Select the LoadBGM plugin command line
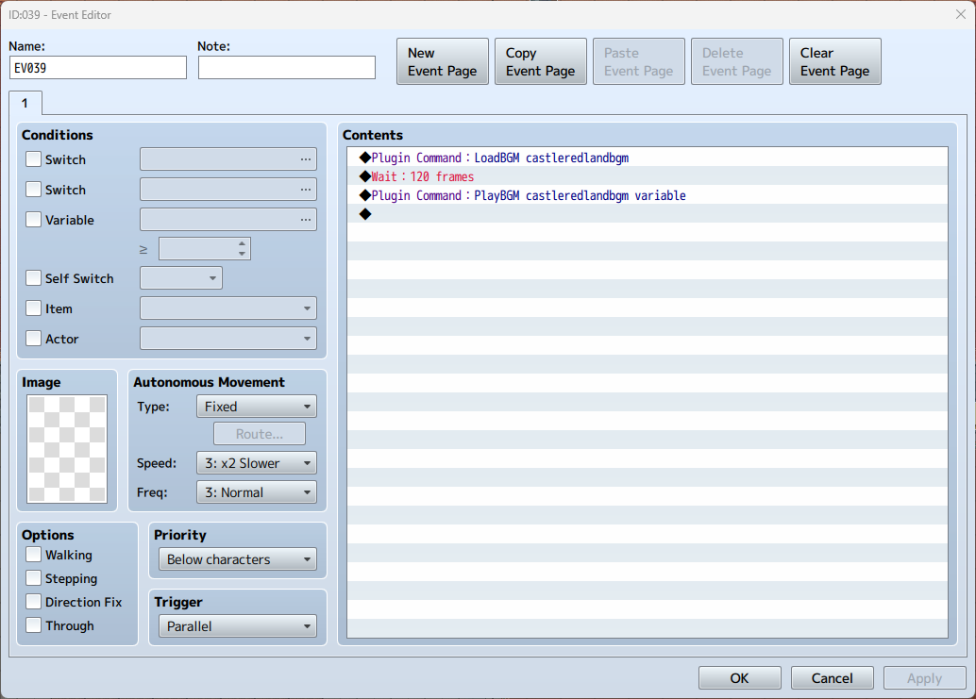 648,158
